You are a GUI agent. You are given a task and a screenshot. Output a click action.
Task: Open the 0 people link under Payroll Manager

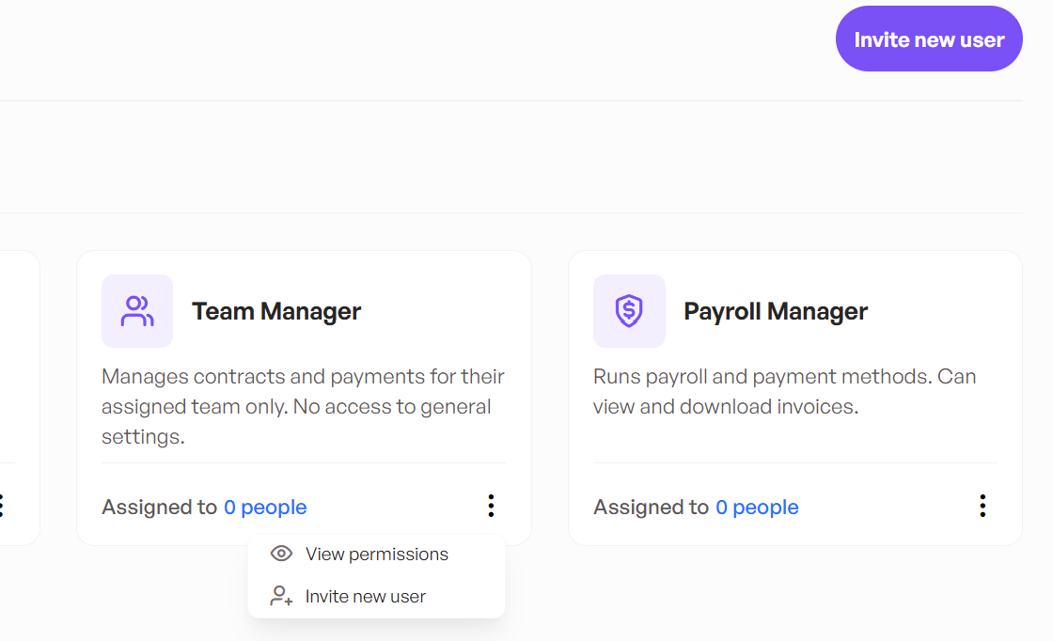757,507
